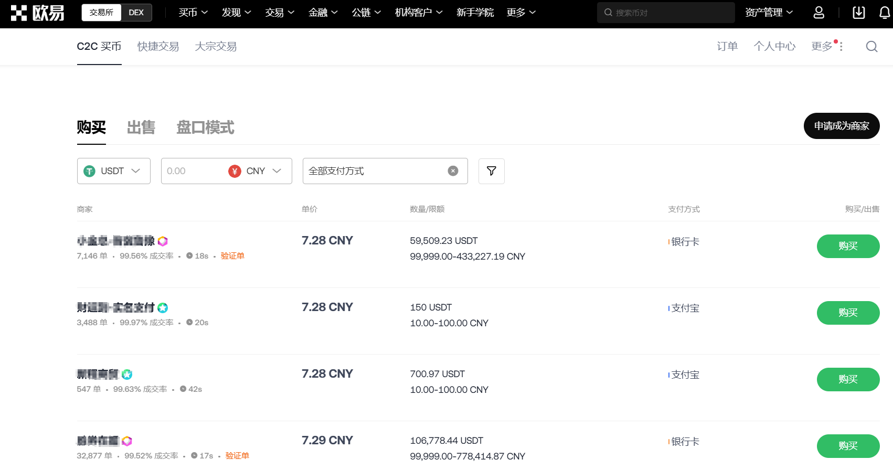Expand the 机构客户 top menu

[x=419, y=13]
